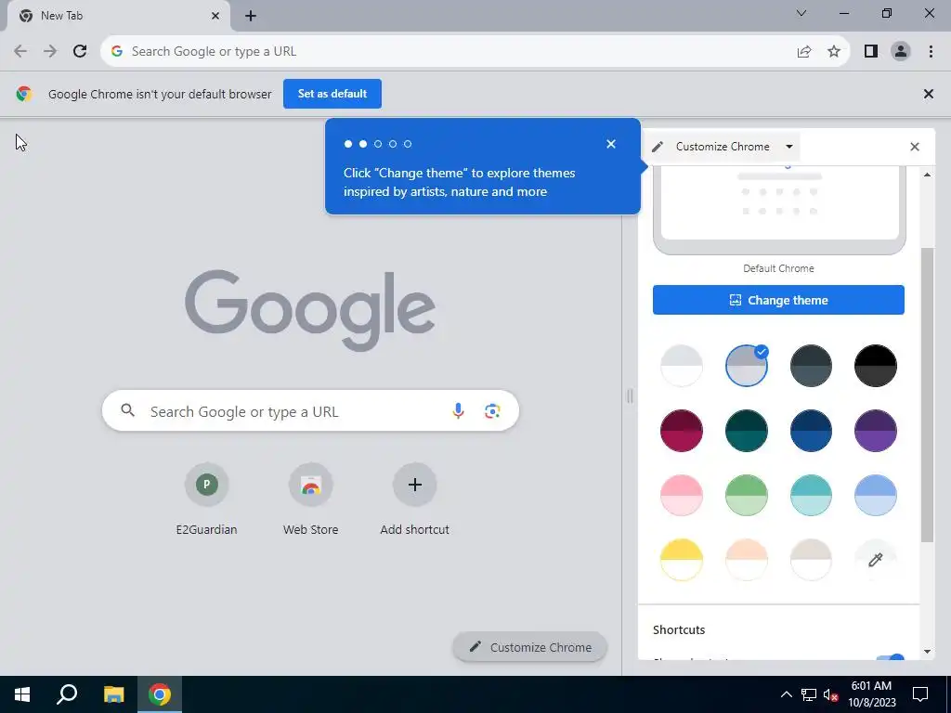Open the tab search chevron in title bar
Image resolution: width=951 pixels, height=713 pixels.
[801, 13]
